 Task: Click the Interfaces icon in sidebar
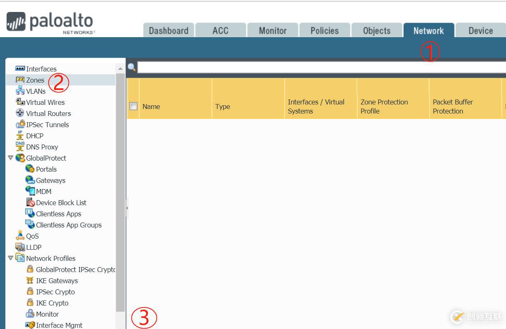point(20,69)
